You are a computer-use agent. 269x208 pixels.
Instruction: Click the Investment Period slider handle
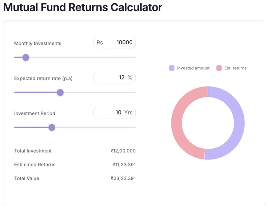[52, 128]
